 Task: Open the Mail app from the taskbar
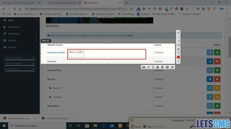[112, 126]
